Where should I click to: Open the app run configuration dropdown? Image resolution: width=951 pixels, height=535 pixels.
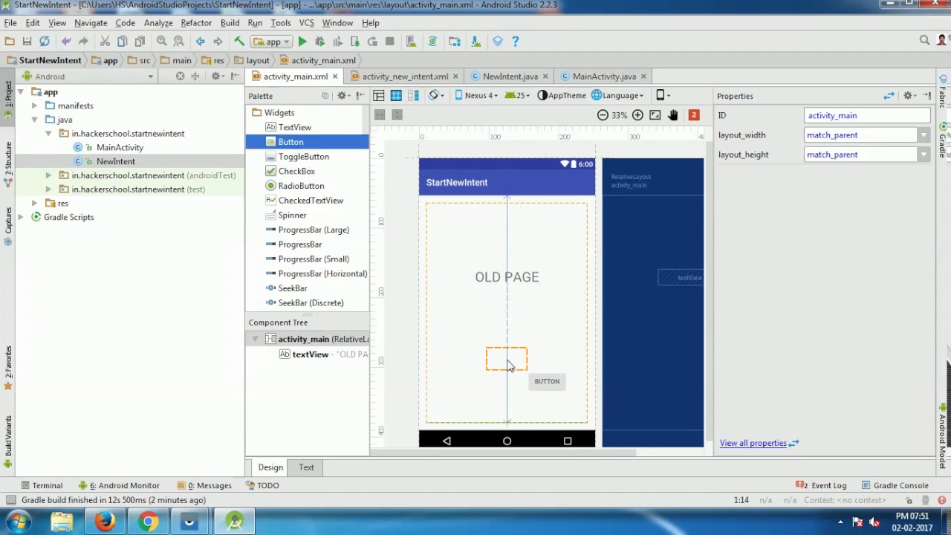[x=270, y=42]
